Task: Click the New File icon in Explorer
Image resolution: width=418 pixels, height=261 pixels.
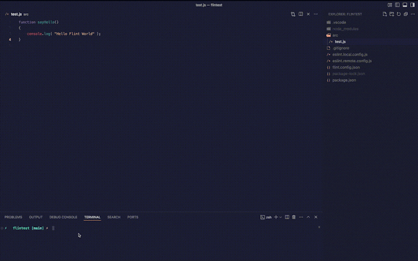Action: tap(385, 14)
